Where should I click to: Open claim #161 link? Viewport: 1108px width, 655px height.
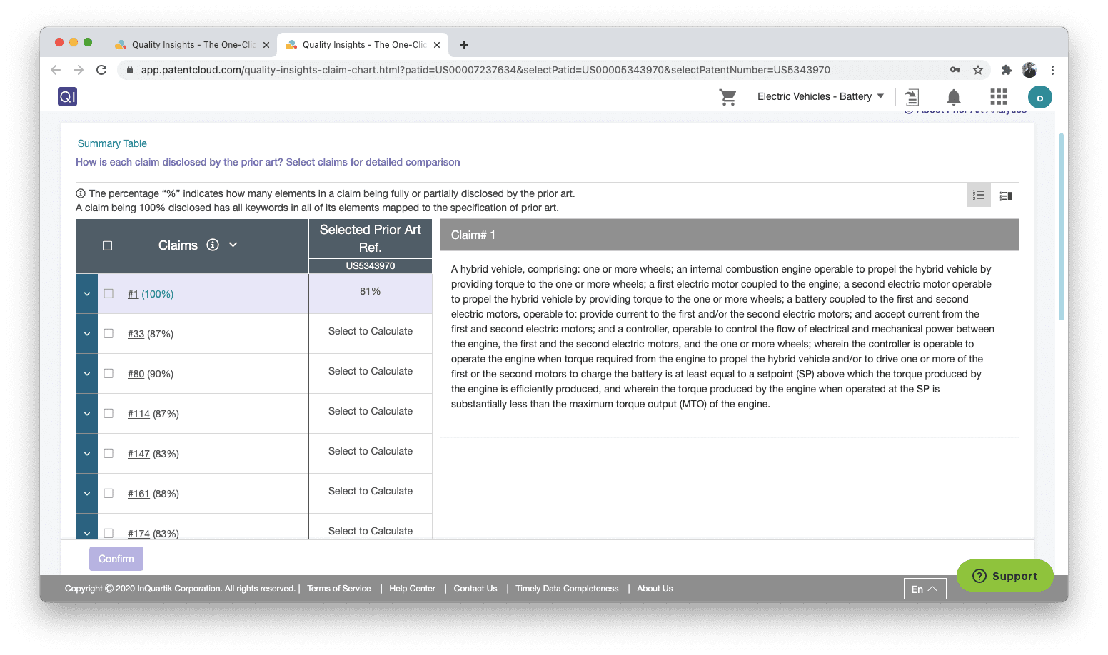pos(138,494)
